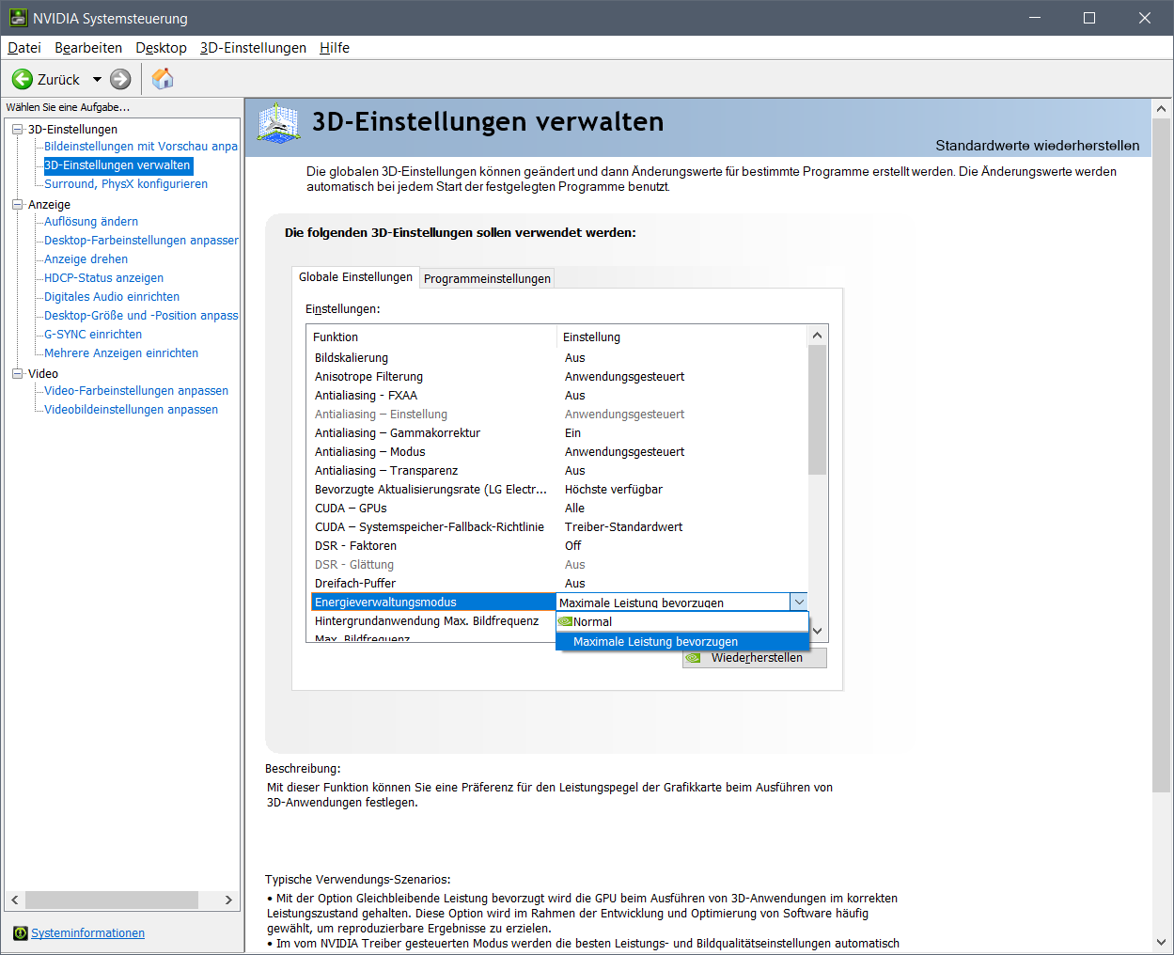Click main page scroll-down arrow

point(1162,942)
